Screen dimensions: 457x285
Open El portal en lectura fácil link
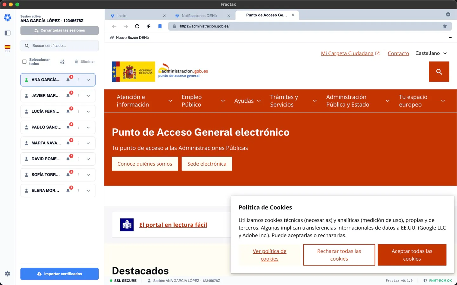(x=173, y=225)
